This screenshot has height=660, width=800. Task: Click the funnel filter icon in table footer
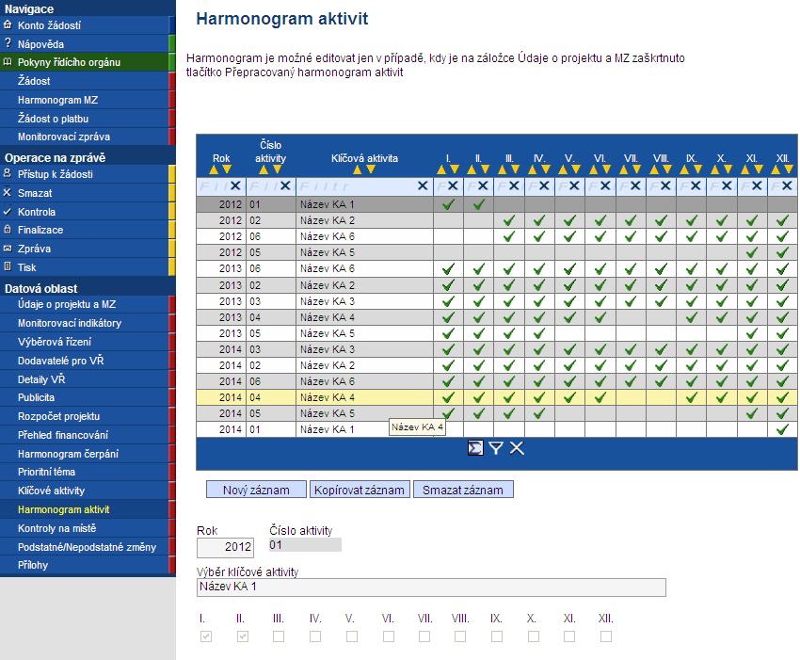[x=495, y=448]
